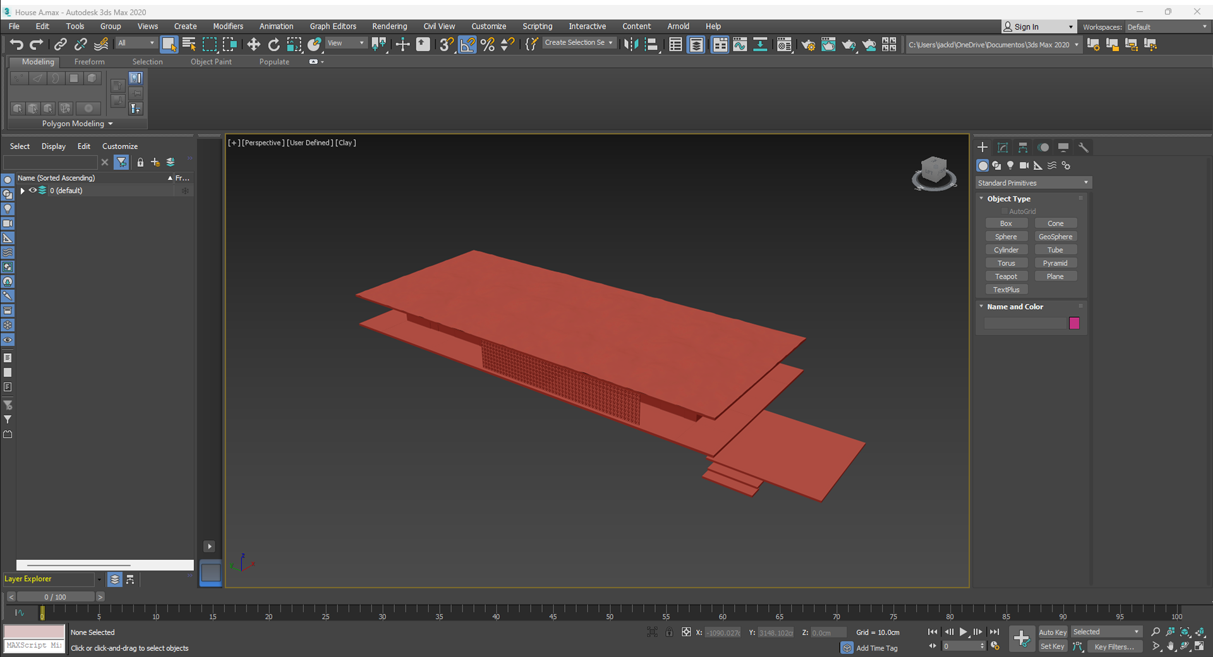Enable the AutoGrid checkbox

(1005, 211)
